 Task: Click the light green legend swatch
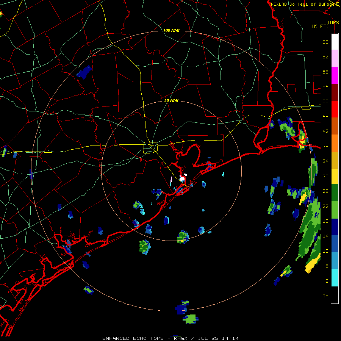coord(335,210)
